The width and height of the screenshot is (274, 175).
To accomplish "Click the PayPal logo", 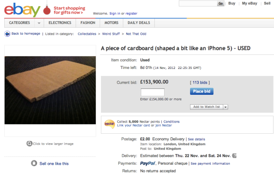I will point(148,163).
